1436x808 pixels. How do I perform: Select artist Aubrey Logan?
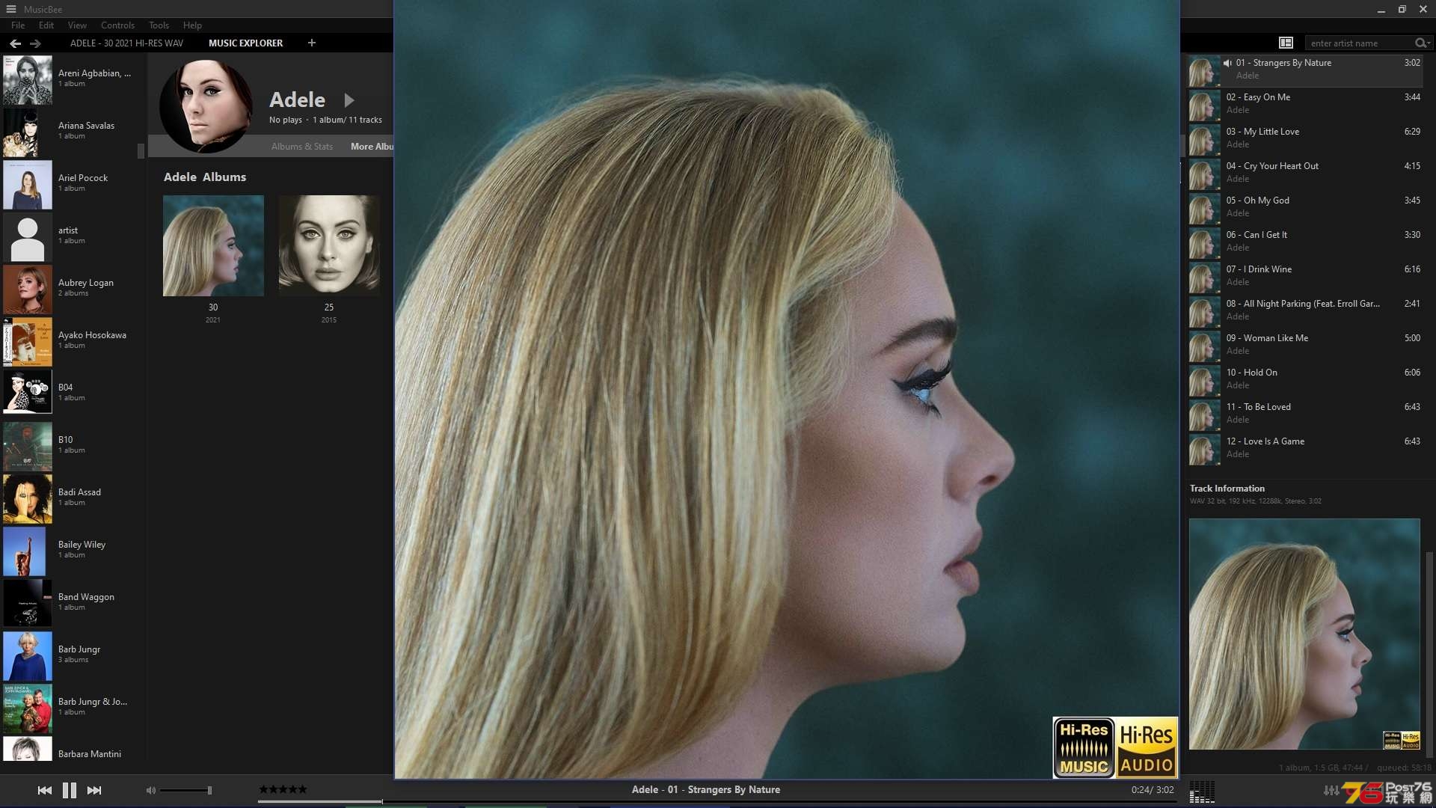(x=69, y=288)
